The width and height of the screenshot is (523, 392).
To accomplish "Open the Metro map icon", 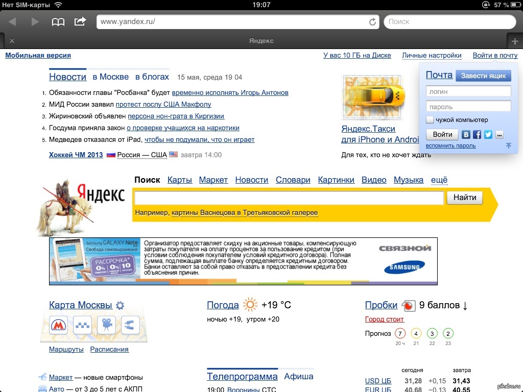I will (58, 325).
